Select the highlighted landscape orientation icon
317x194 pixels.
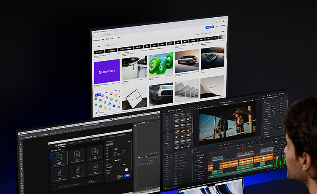tap(119, 154)
